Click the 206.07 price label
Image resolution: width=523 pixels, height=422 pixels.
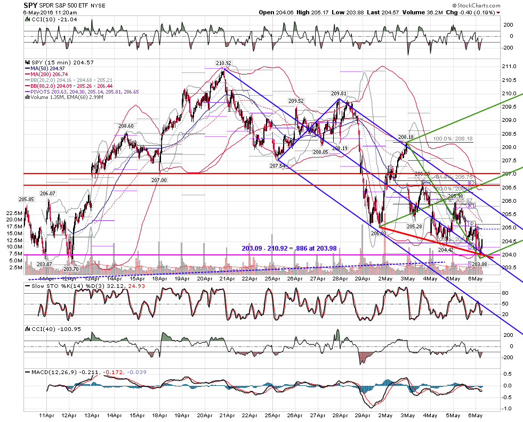coord(47,193)
